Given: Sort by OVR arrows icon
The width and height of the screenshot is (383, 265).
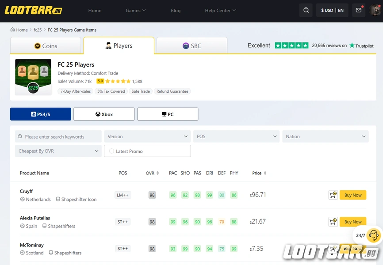Looking at the screenshot, I should (157, 173).
